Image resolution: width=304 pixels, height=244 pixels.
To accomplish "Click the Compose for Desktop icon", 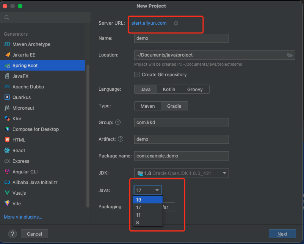I will click(7, 129).
